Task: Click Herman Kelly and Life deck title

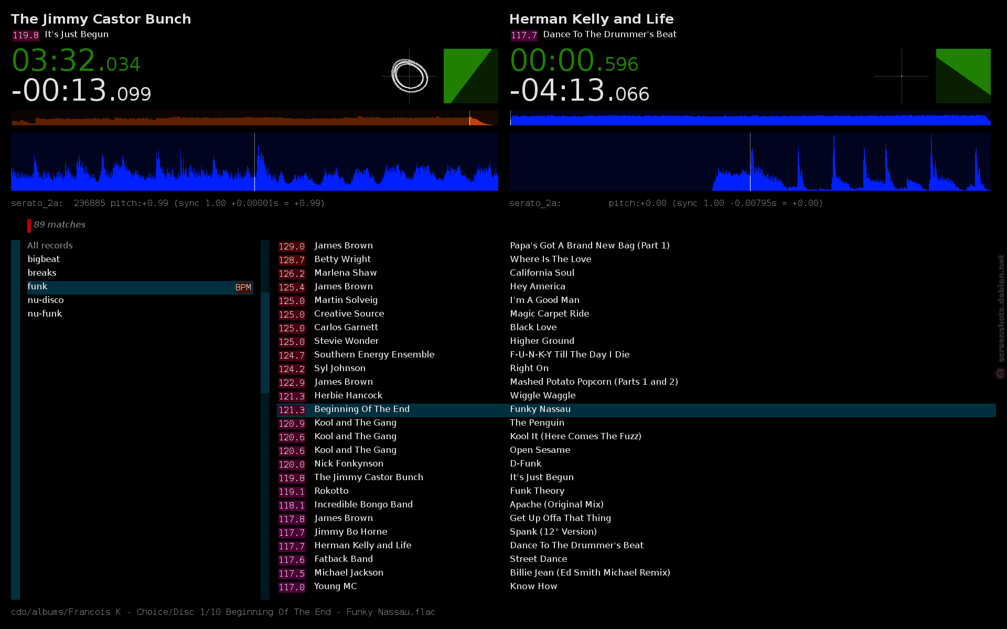Action: click(592, 19)
